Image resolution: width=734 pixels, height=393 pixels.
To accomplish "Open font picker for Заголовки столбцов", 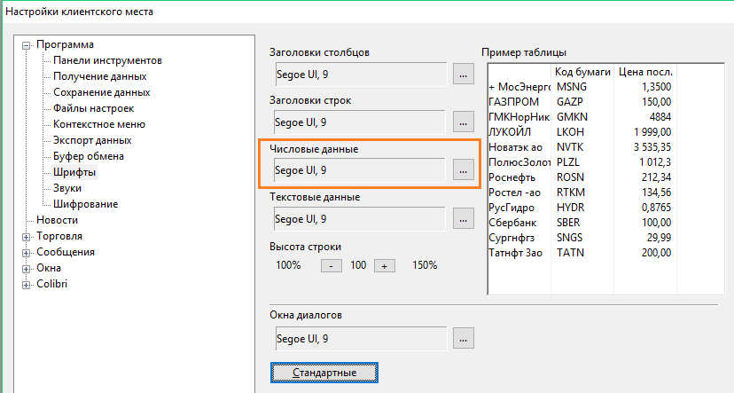I will coord(464,75).
